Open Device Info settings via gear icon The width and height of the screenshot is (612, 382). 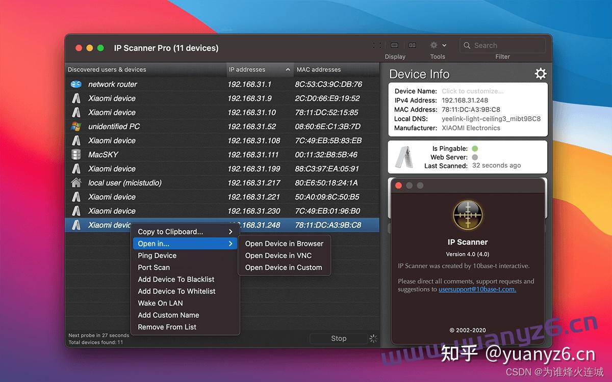541,73
